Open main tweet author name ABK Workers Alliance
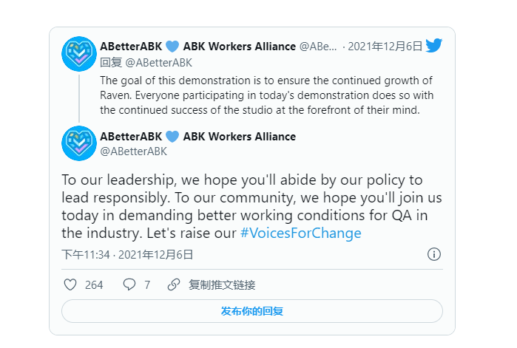The width and height of the screenshot is (517, 348). 239,136
